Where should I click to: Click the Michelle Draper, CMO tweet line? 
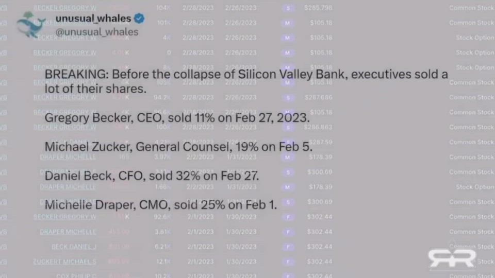[x=161, y=205]
